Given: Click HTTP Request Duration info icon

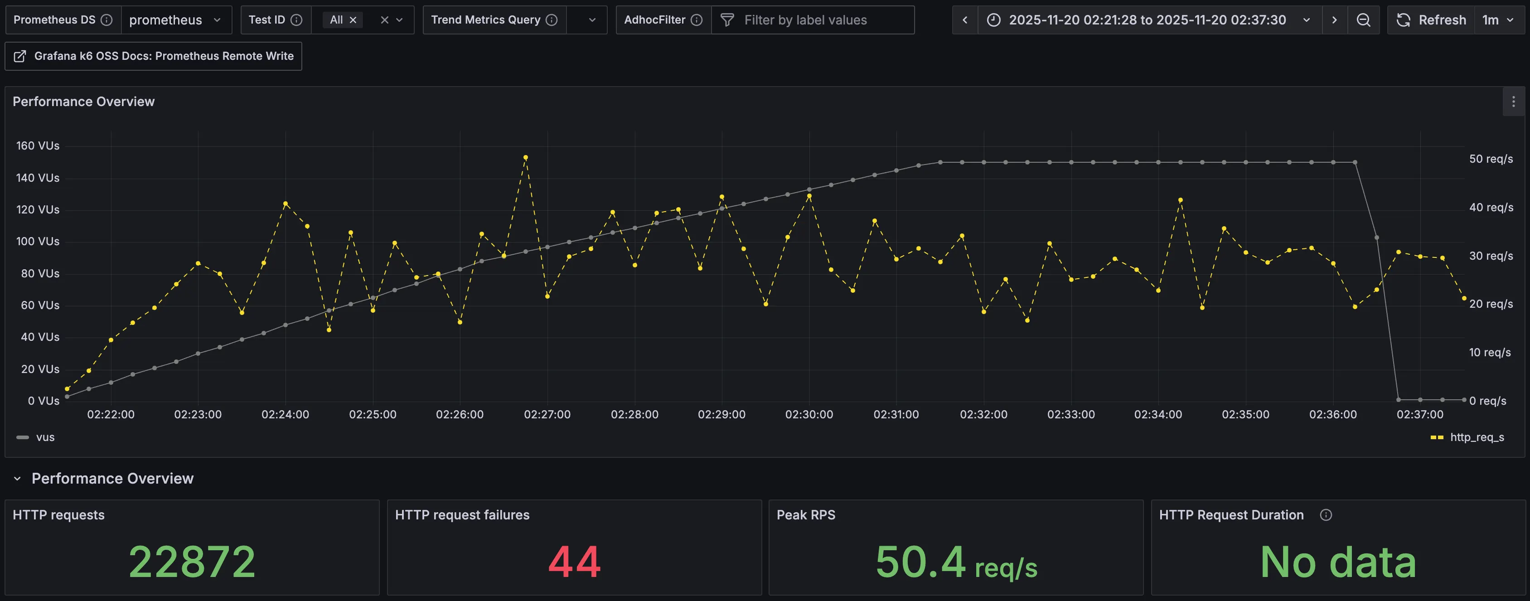Looking at the screenshot, I should (1326, 515).
